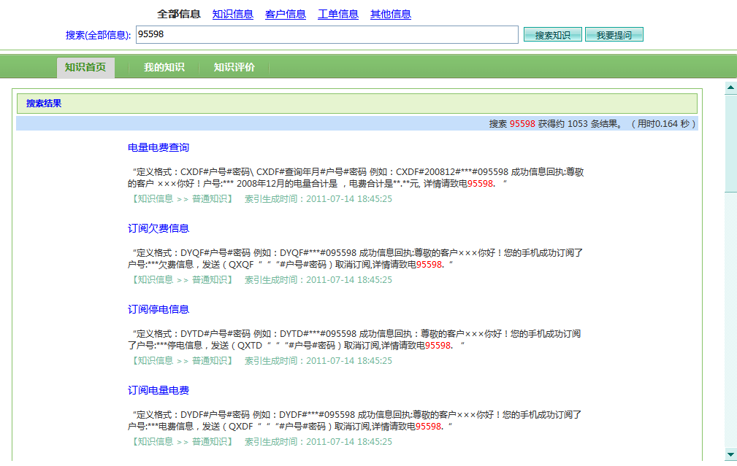Open the 订阅欠费信息 search result

159,228
